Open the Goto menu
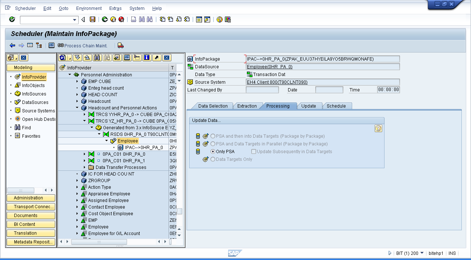This screenshot has width=471, height=260. pos(64,8)
